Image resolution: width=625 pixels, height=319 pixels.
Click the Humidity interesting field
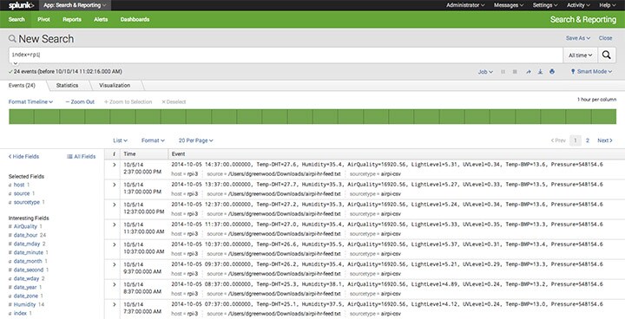click(24, 304)
